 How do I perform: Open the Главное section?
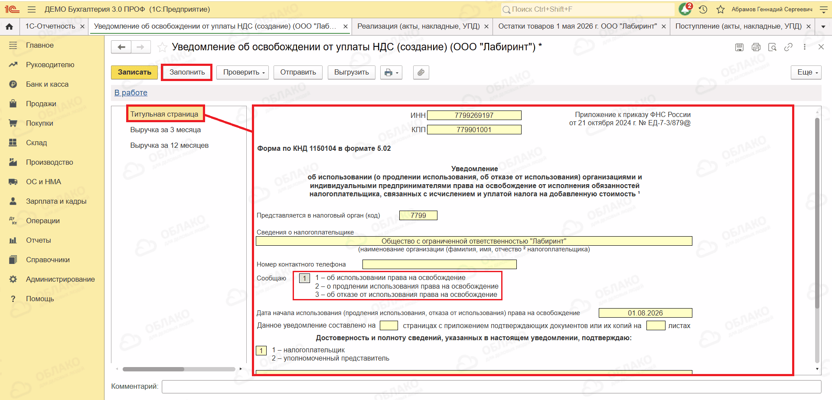tap(40, 45)
